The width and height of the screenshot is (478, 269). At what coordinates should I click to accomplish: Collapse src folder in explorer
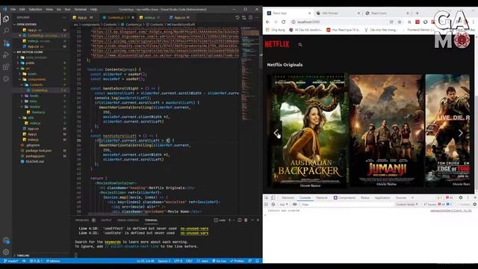28,68
